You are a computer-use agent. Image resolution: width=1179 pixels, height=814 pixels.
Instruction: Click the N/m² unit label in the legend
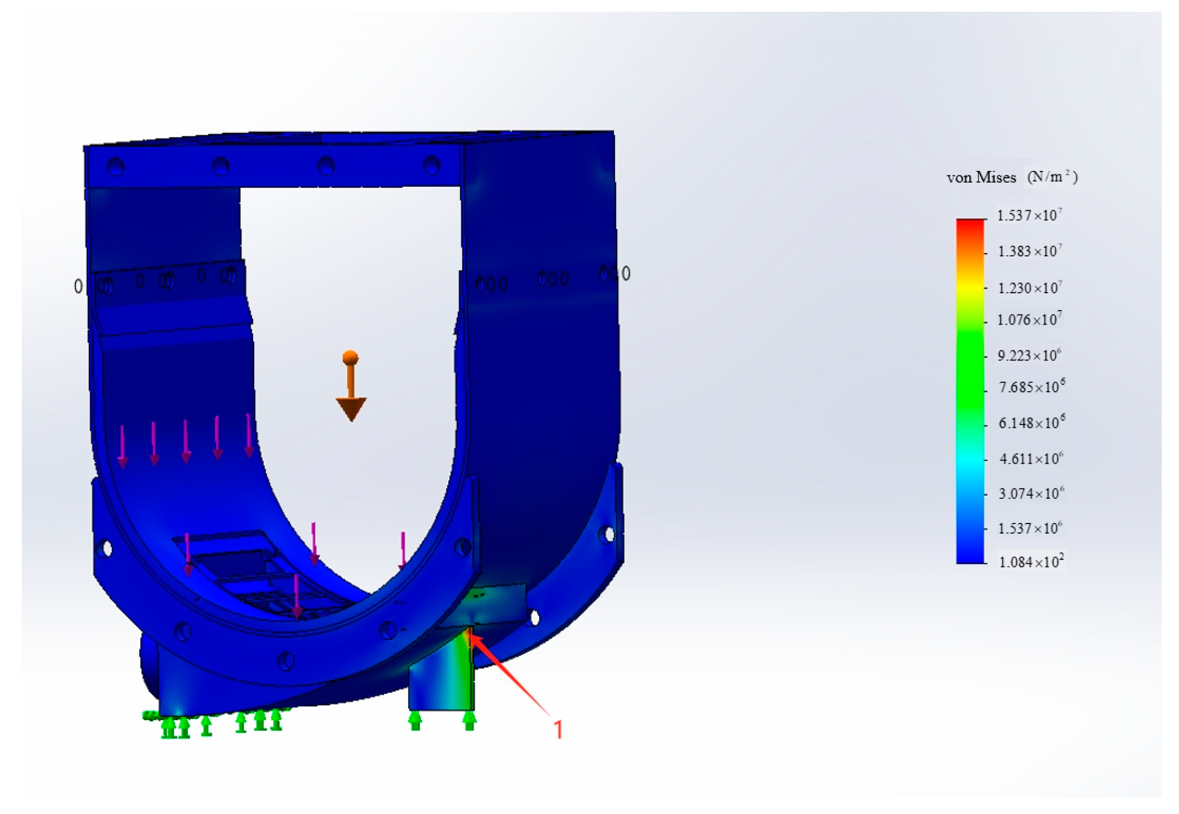[x=1052, y=177]
